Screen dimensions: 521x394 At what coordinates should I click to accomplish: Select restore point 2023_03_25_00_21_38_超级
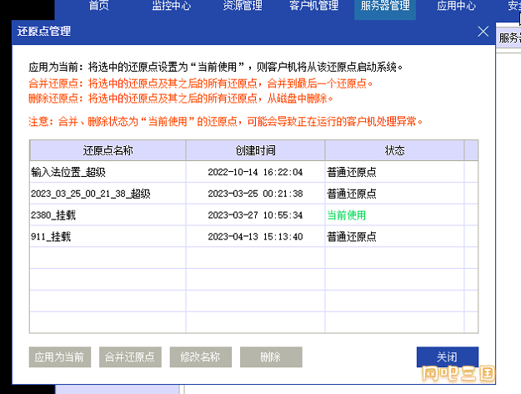(x=90, y=194)
